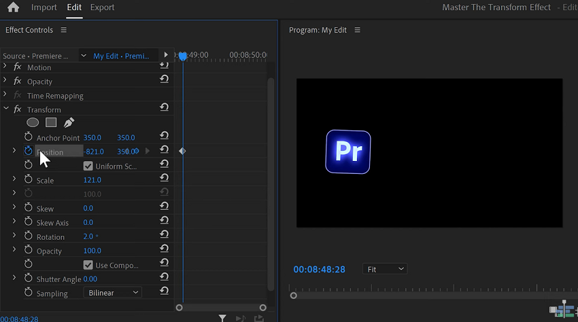Toggle animation stopwatch for Sampling

29,292
